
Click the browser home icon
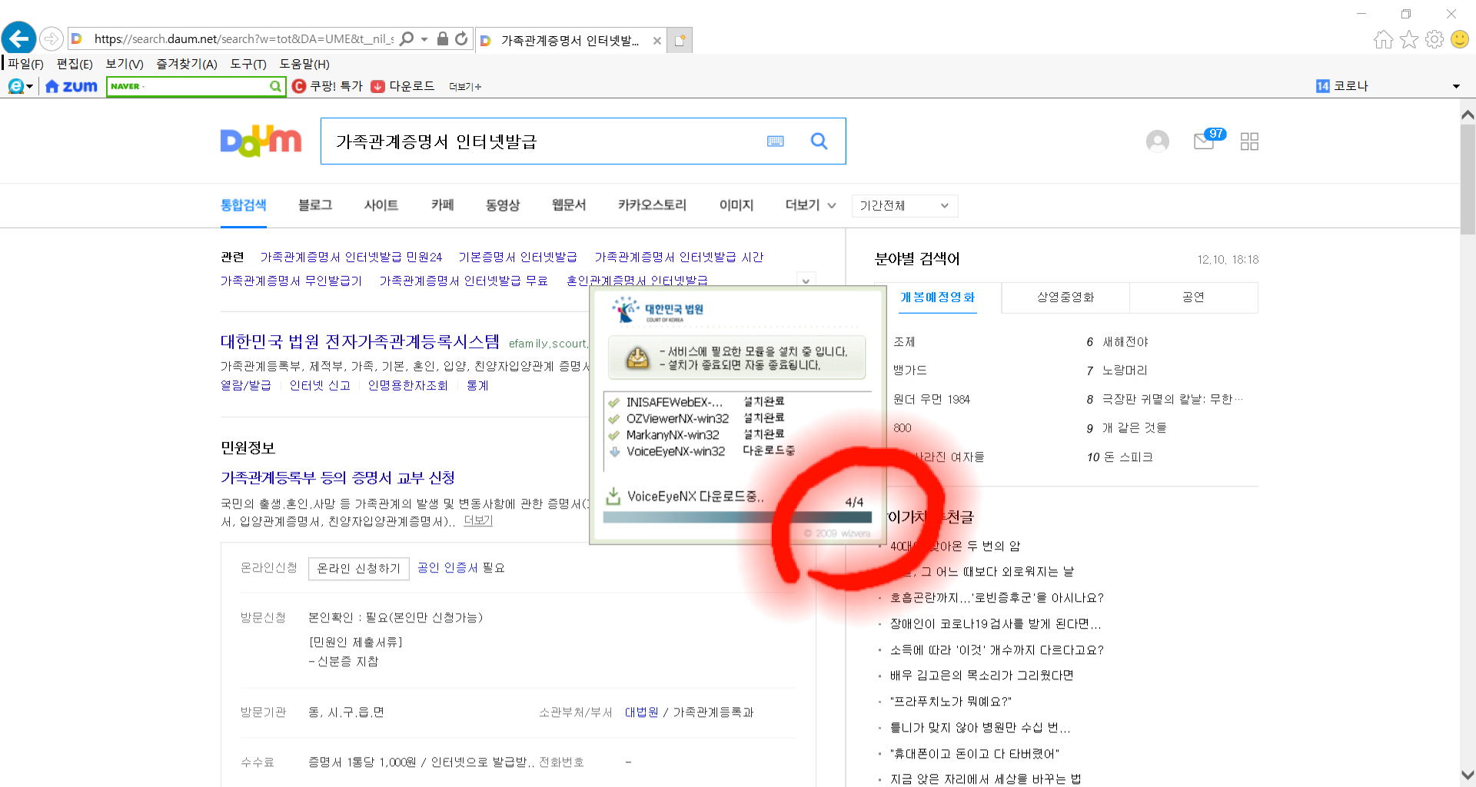pyautogui.click(x=1384, y=39)
